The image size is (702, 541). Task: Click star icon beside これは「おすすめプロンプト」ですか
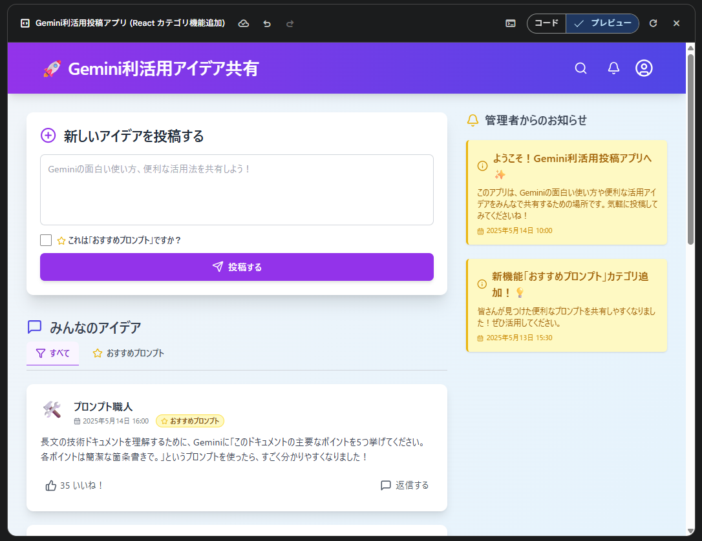point(61,241)
